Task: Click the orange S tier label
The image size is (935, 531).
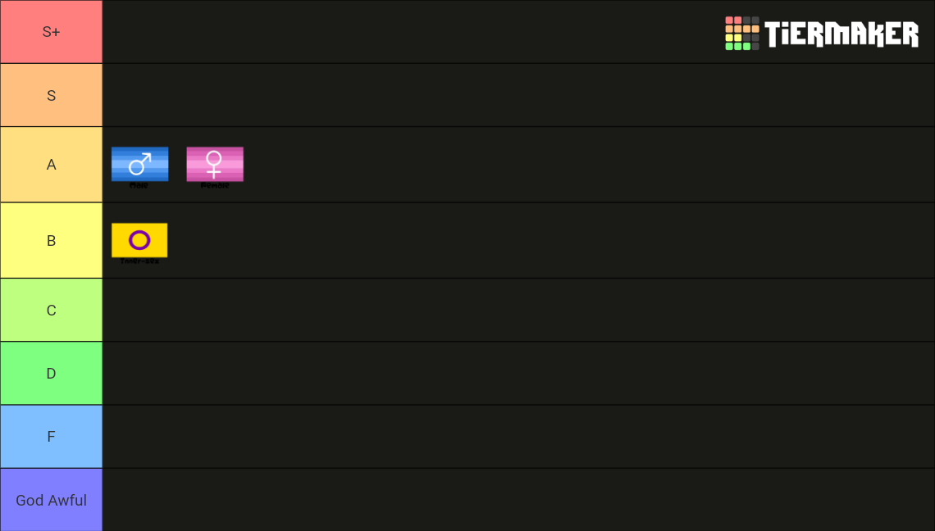Action: (51, 95)
